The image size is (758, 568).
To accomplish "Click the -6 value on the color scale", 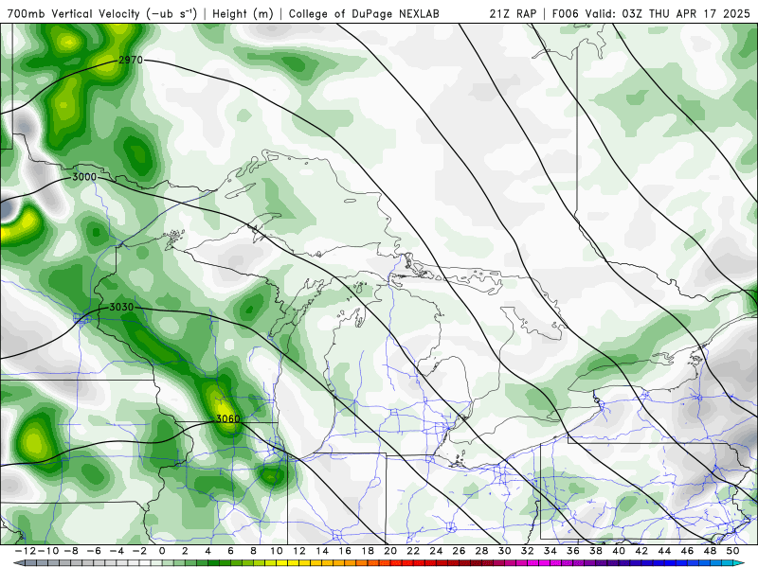I will click(93, 551).
